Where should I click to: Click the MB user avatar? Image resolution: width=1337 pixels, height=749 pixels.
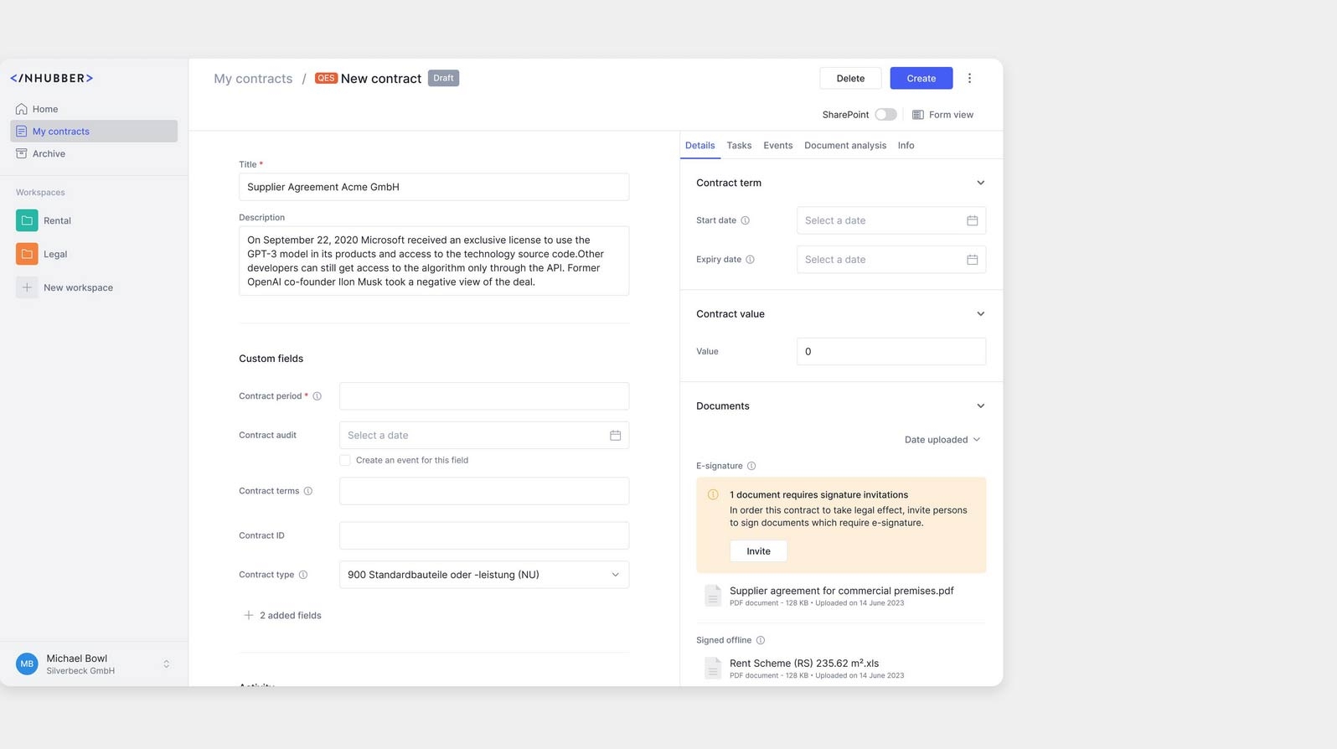[27, 664]
